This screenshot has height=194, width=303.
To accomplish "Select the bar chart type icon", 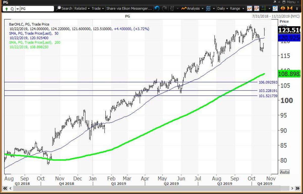I will (x=172, y=8).
